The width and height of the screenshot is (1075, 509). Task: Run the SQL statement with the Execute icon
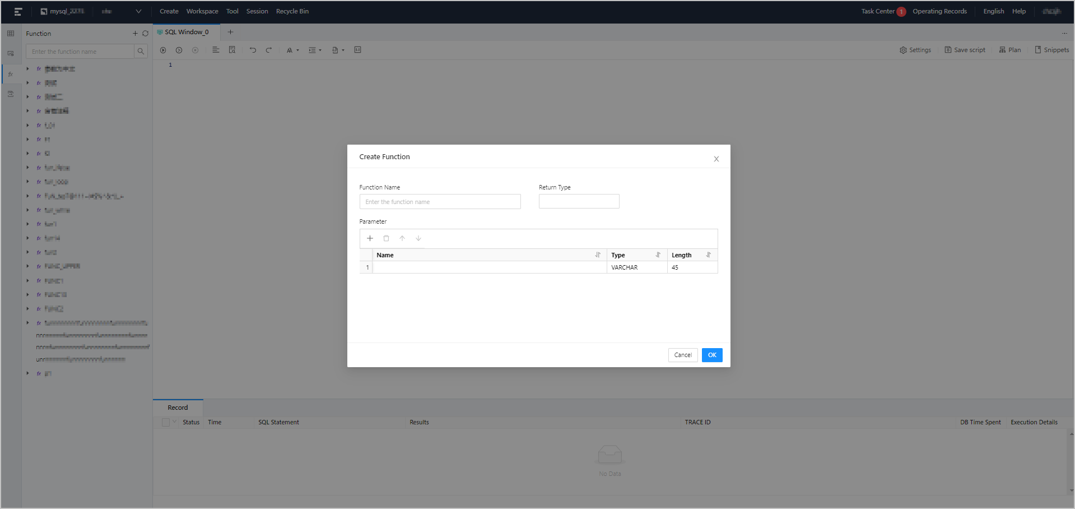pos(163,50)
